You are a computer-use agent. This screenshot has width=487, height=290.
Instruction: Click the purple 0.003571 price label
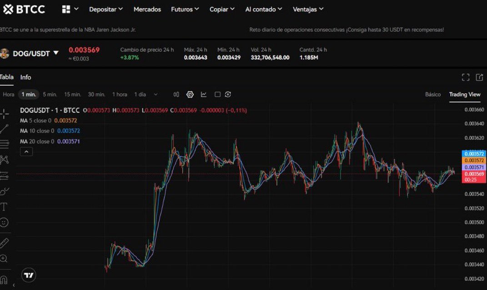[x=474, y=167]
